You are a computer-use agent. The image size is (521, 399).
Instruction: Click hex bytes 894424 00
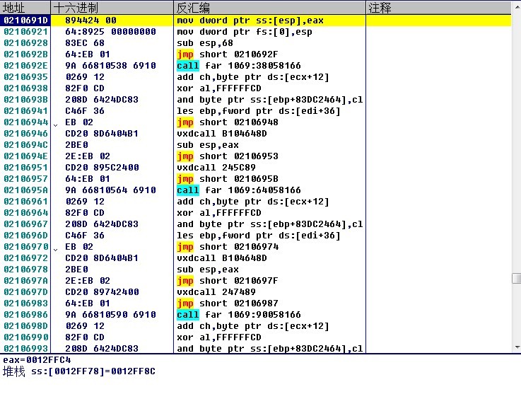click(90, 21)
